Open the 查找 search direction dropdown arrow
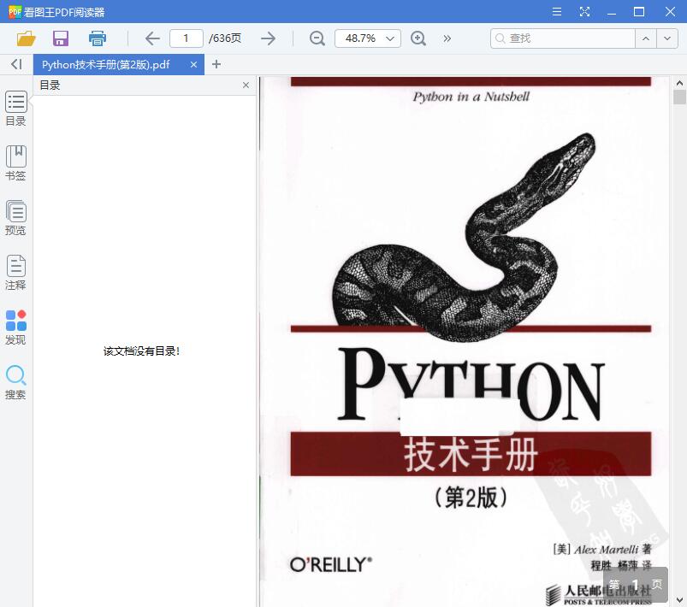 pyautogui.click(x=667, y=38)
